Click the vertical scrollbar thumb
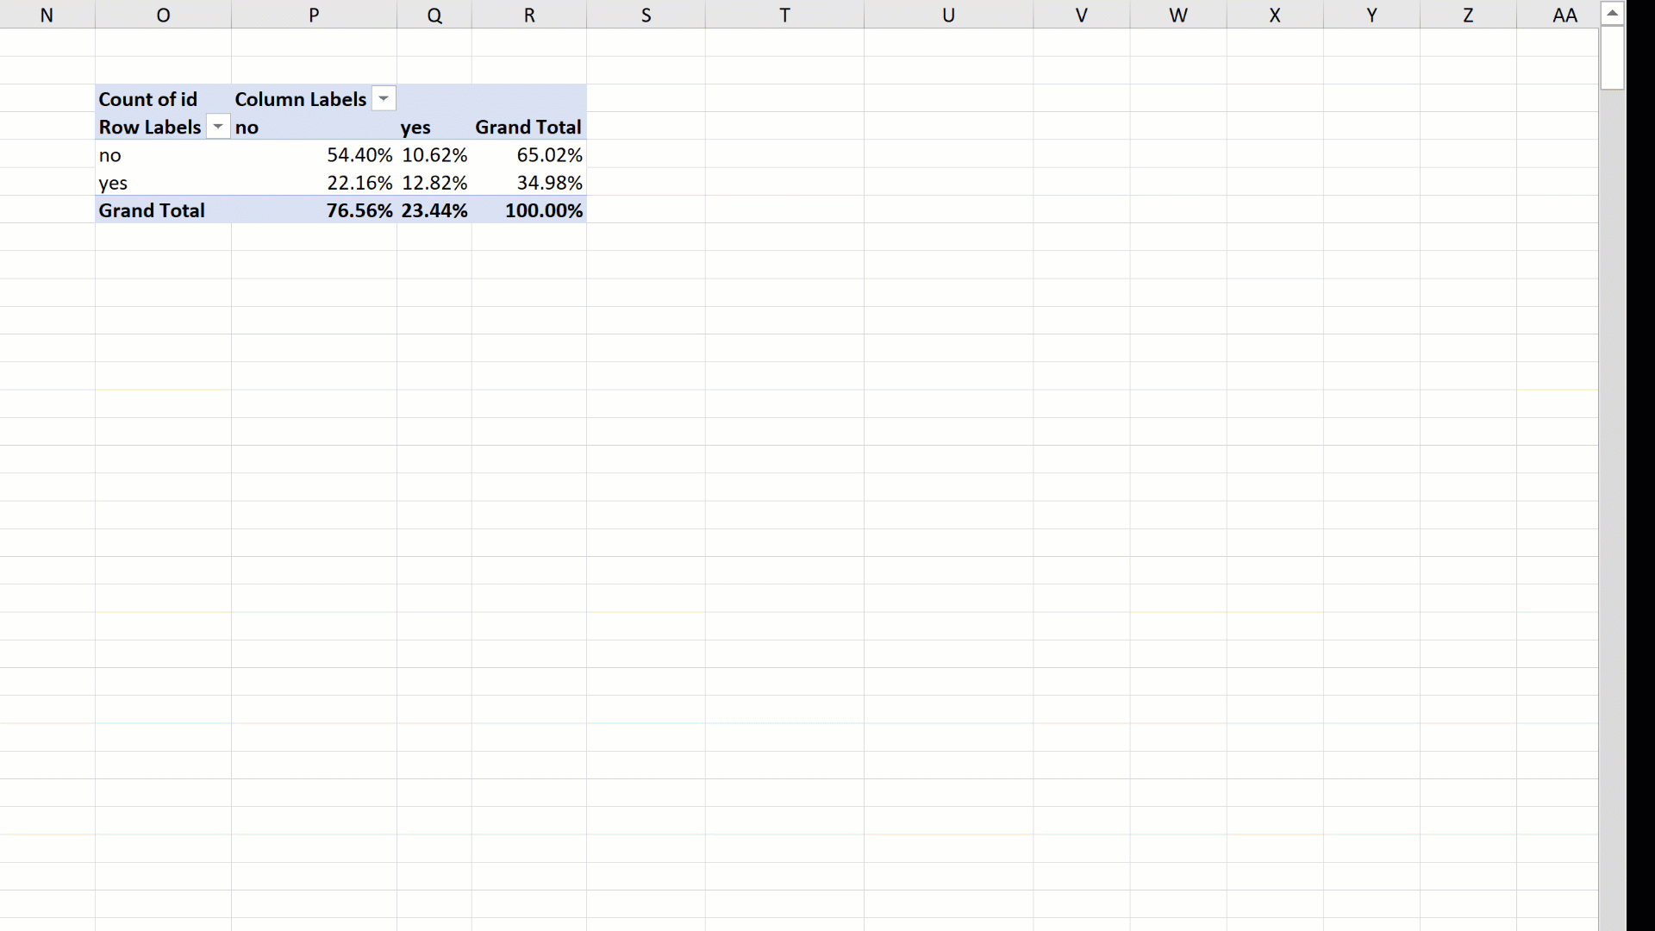 [x=1611, y=57]
